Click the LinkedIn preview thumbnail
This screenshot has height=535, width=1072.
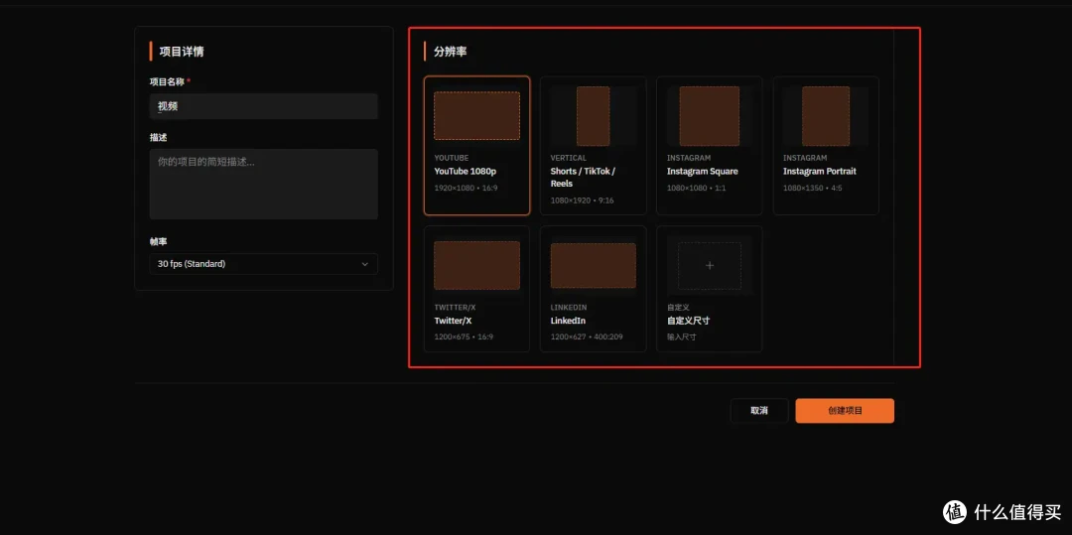(593, 265)
